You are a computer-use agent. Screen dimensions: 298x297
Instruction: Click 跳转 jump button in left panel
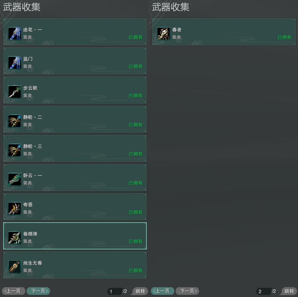click(140, 291)
